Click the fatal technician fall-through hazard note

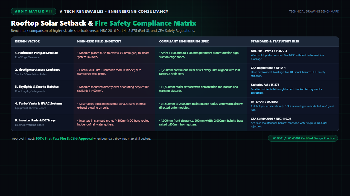pyautogui.click(x=286, y=91)
